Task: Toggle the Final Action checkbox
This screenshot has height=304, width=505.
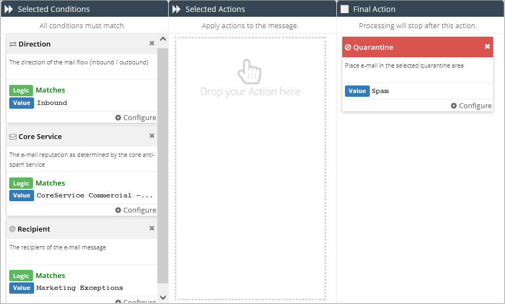Action: (344, 9)
